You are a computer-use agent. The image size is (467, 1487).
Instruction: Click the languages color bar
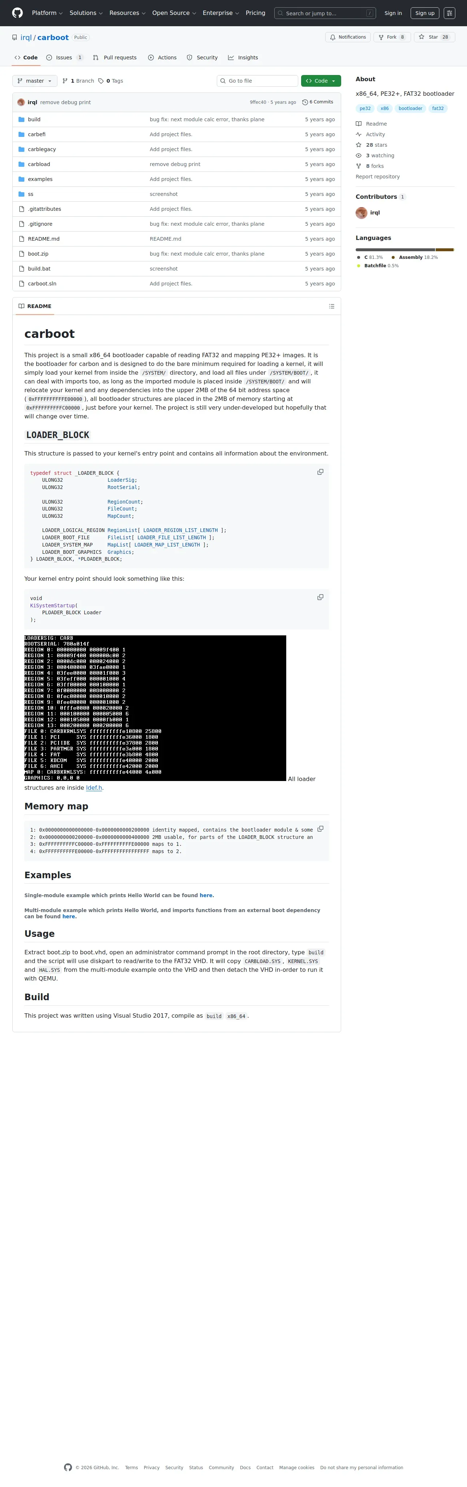click(x=405, y=249)
